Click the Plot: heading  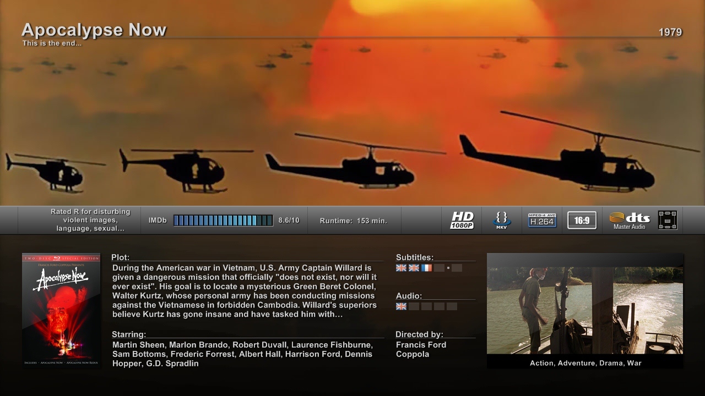point(121,257)
